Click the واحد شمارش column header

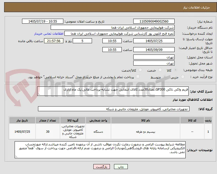98,120
